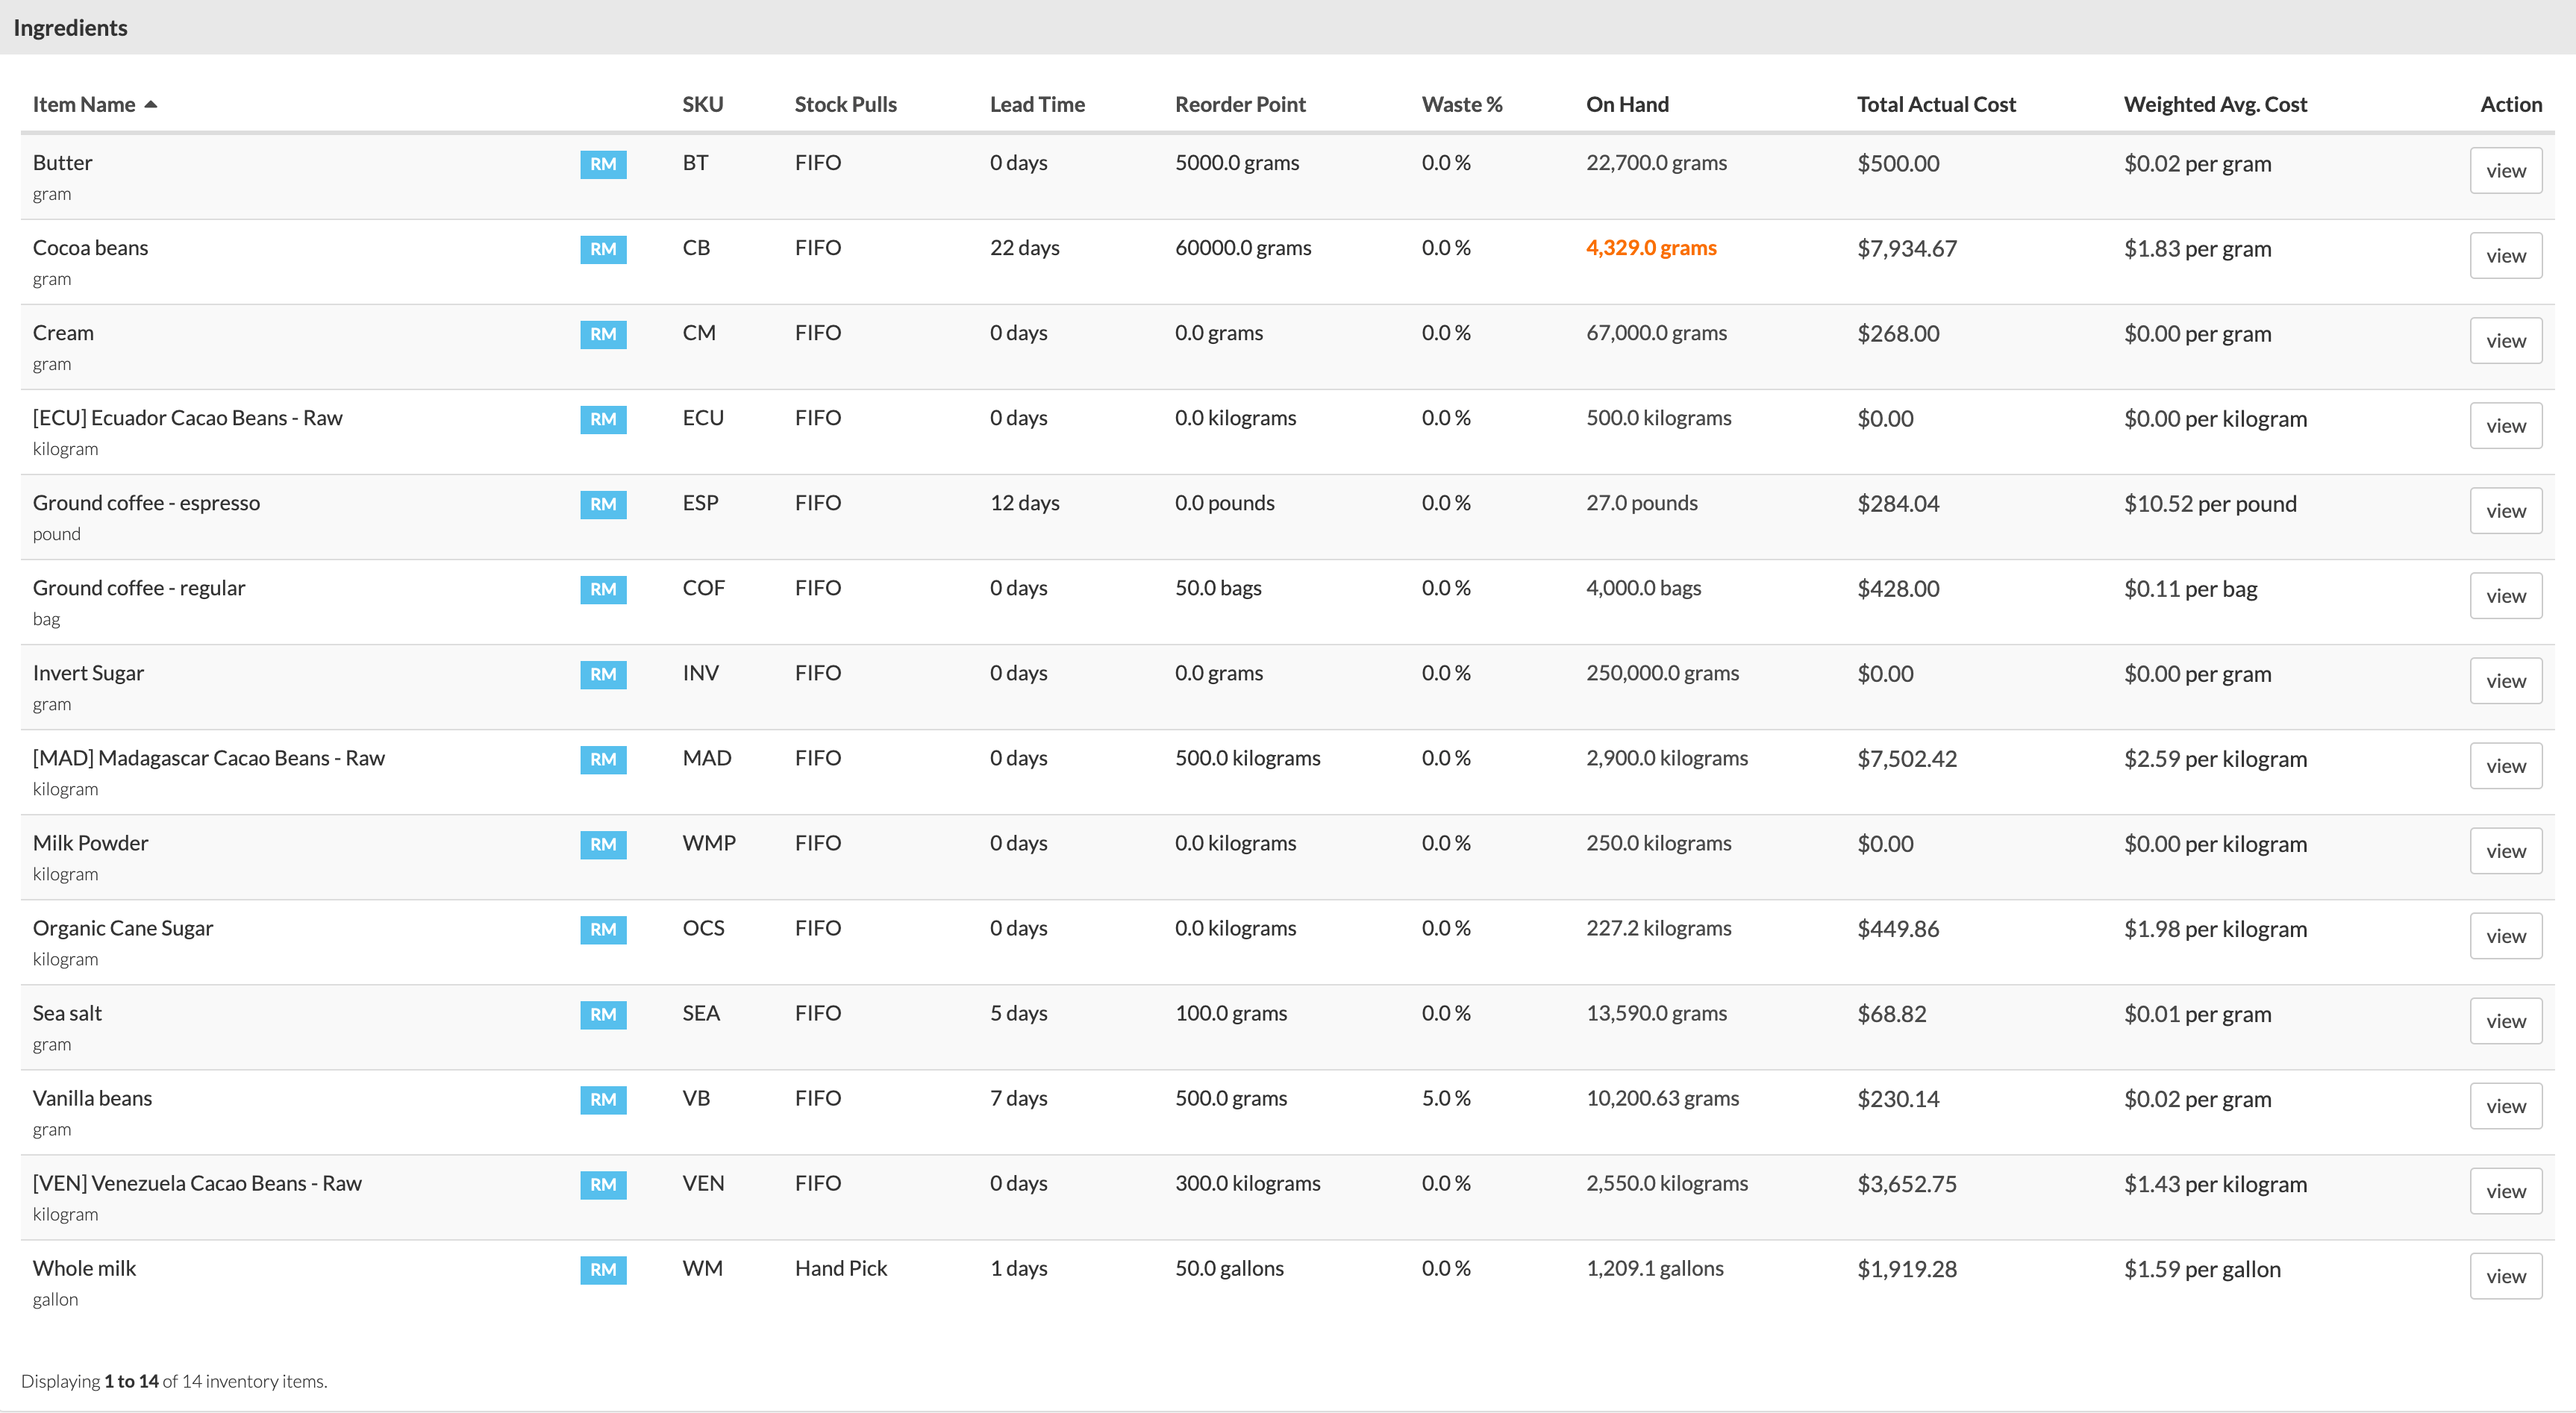Click the RM badge for Whole milk

pyautogui.click(x=602, y=1270)
